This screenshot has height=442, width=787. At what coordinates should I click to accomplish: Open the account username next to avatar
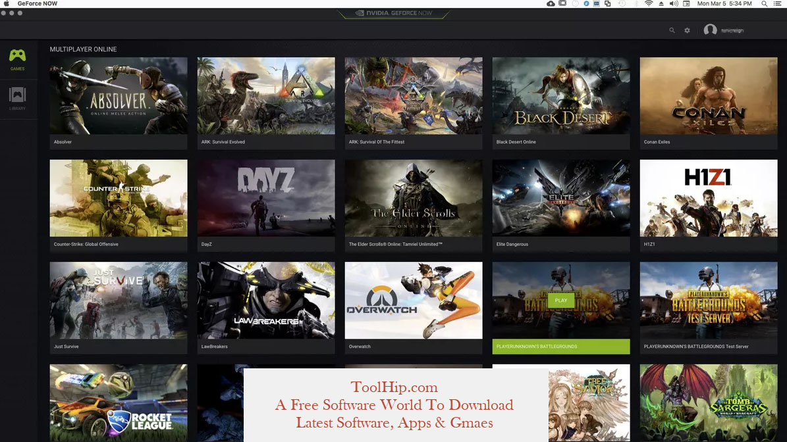tap(732, 30)
